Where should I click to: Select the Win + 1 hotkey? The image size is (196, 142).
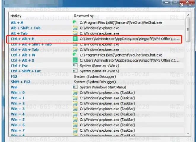[17, 98]
